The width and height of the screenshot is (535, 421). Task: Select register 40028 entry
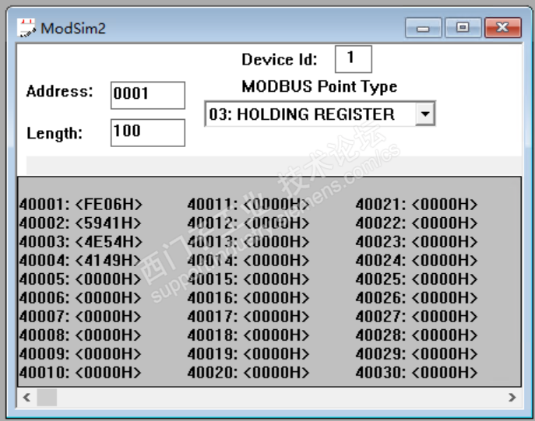[417, 335]
